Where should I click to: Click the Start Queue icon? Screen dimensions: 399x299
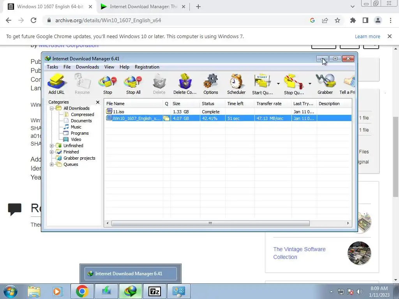(263, 84)
